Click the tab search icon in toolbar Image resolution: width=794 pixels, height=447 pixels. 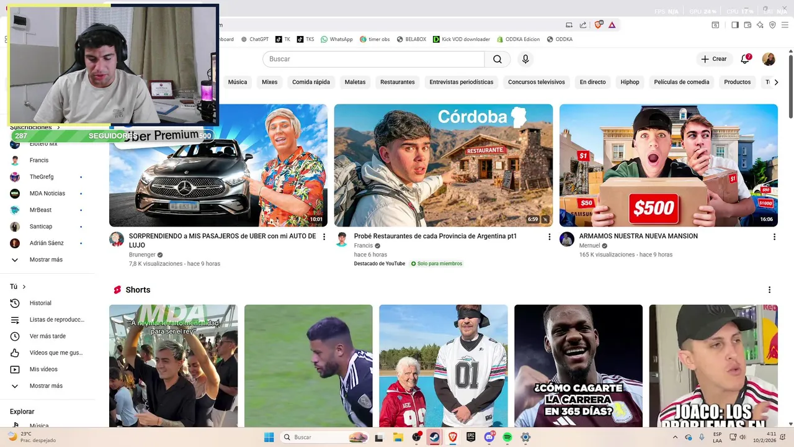click(715, 25)
